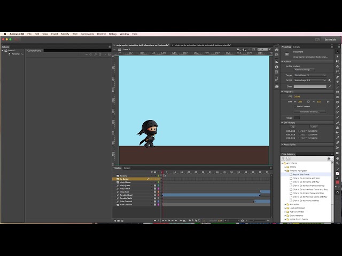Image resolution: width=342 pixels, height=256 pixels.
Task: Open the Apple menu
Action: tap(5, 34)
